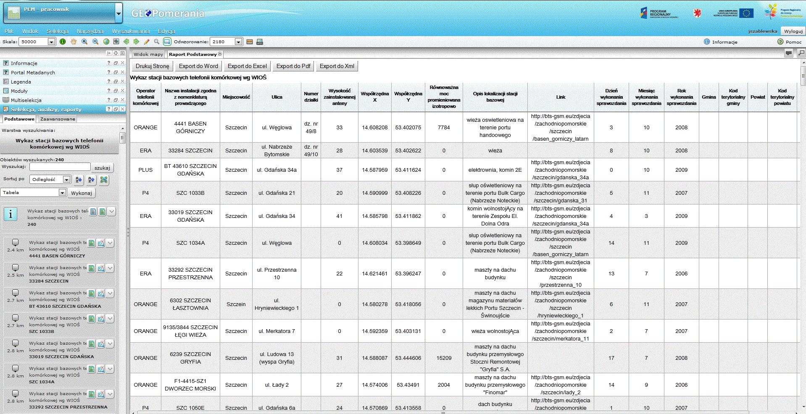Expand the 4441 BASEN GÓRNICZY result chevron

[x=110, y=243]
